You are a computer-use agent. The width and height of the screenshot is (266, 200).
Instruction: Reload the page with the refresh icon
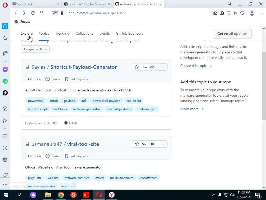click(x=33, y=13)
